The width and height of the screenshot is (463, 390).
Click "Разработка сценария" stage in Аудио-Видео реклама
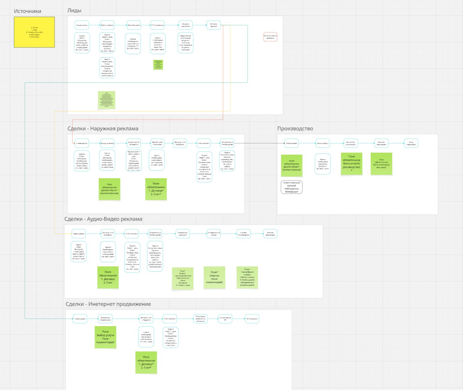click(183, 234)
